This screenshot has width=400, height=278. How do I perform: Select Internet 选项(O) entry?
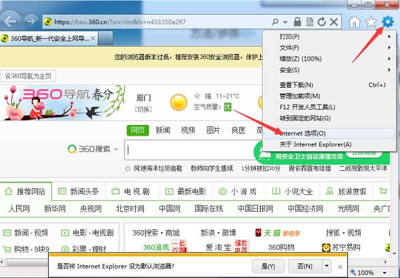coord(329,133)
